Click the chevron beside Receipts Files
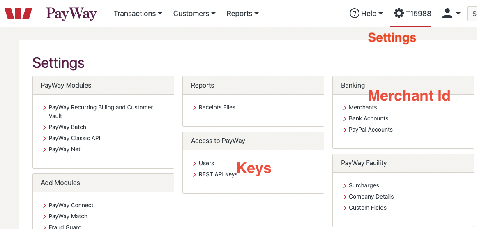Screen dimensions: 477x229 [x=194, y=107]
